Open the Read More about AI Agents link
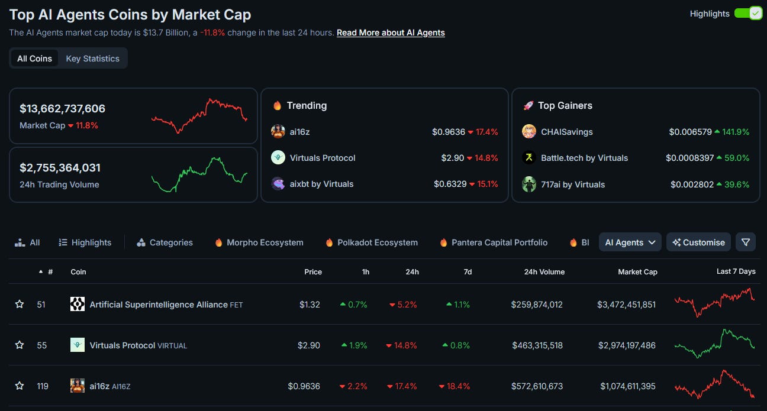 coord(391,33)
